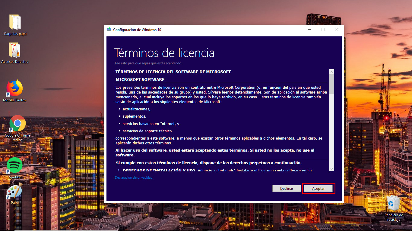This screenshot has width=412, height=231.
Task: Open the Carpetas papá folder
Action: coord(15,23)
